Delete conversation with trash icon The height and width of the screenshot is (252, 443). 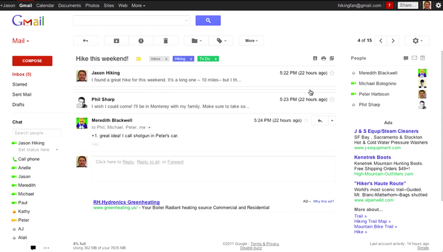point(166,41)
